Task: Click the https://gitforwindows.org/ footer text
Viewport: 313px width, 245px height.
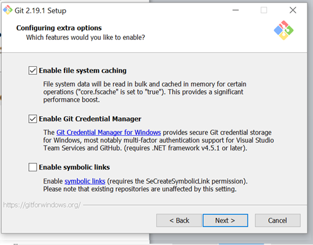Action: tap(42, 205)
